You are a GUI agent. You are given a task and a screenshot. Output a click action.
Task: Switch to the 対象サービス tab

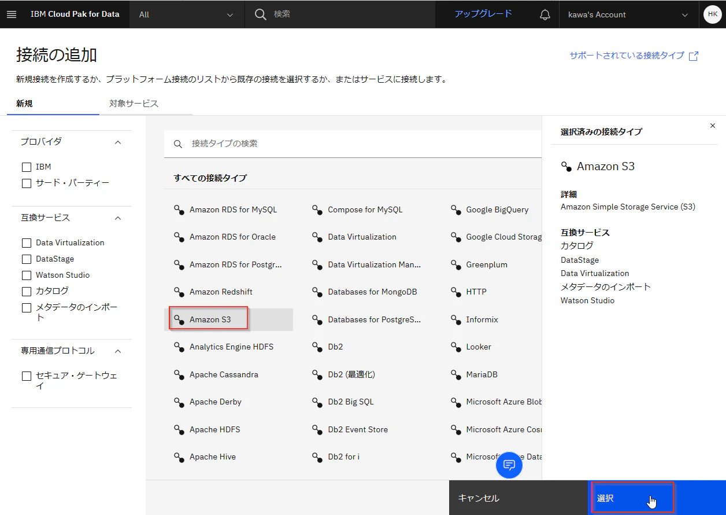(x=134, y=104)
